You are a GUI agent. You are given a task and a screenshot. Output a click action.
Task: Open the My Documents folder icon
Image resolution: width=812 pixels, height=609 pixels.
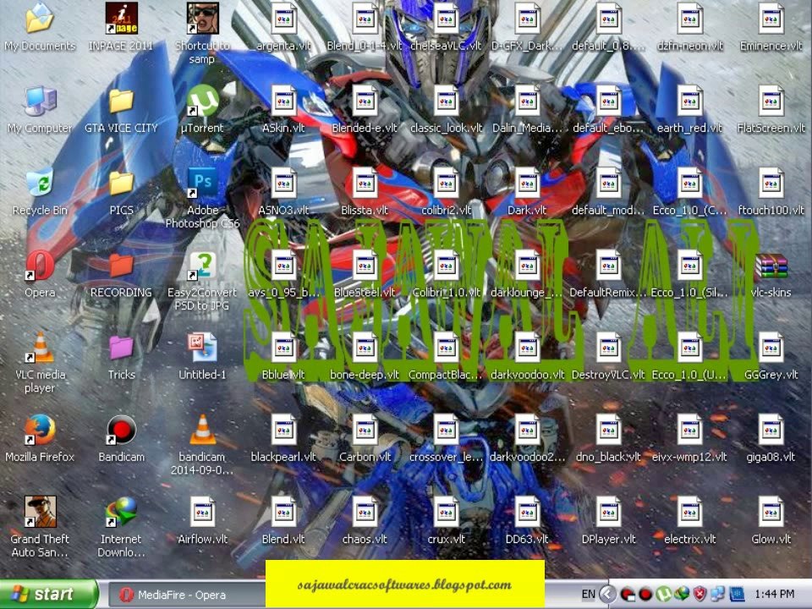coord(40,19)
